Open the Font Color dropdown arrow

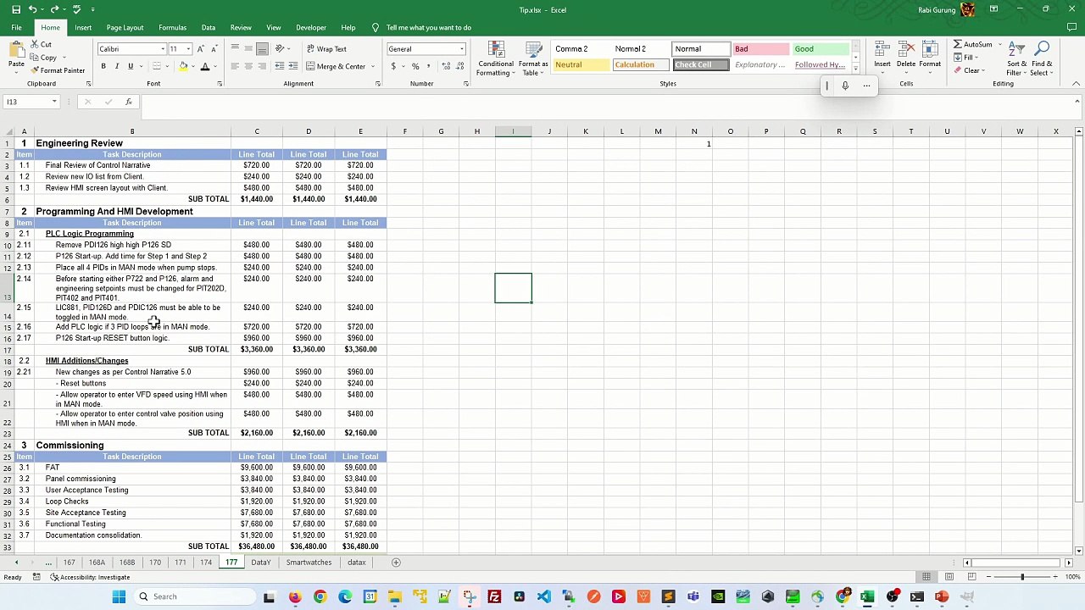pyautogui.click(x=214, y=66)
